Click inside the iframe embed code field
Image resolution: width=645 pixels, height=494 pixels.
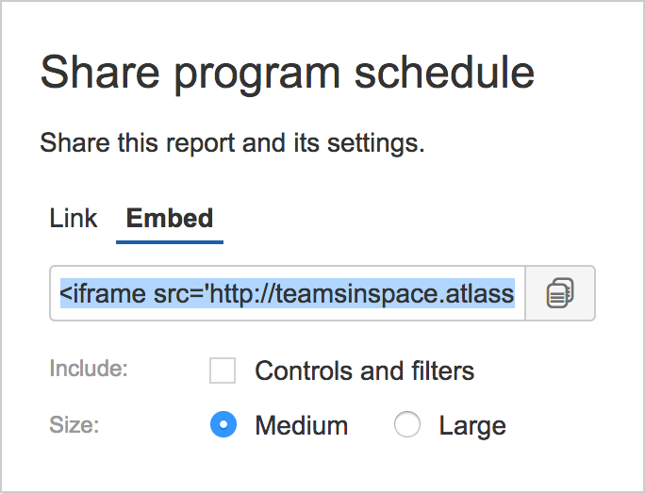click(x=288, y=293)
